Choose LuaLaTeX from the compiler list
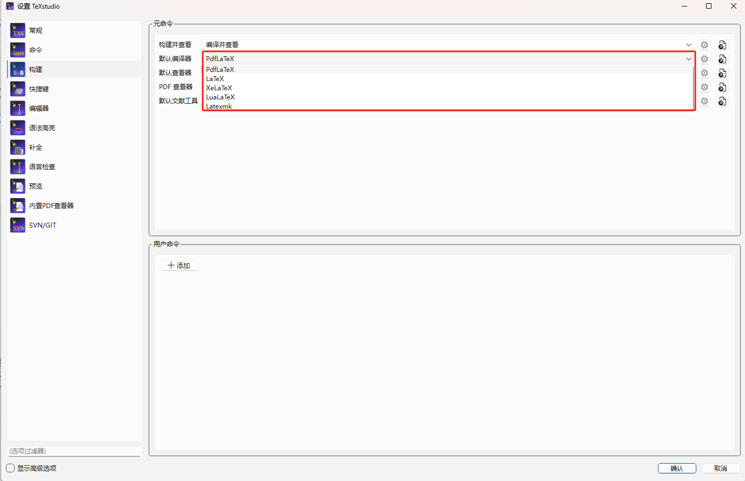Viewport: 745px width, 481px height. [448, 97]
